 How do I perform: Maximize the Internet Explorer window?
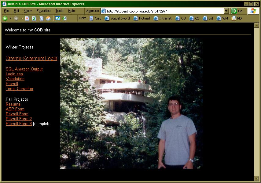pyautogui.click(x=251, y=4)
